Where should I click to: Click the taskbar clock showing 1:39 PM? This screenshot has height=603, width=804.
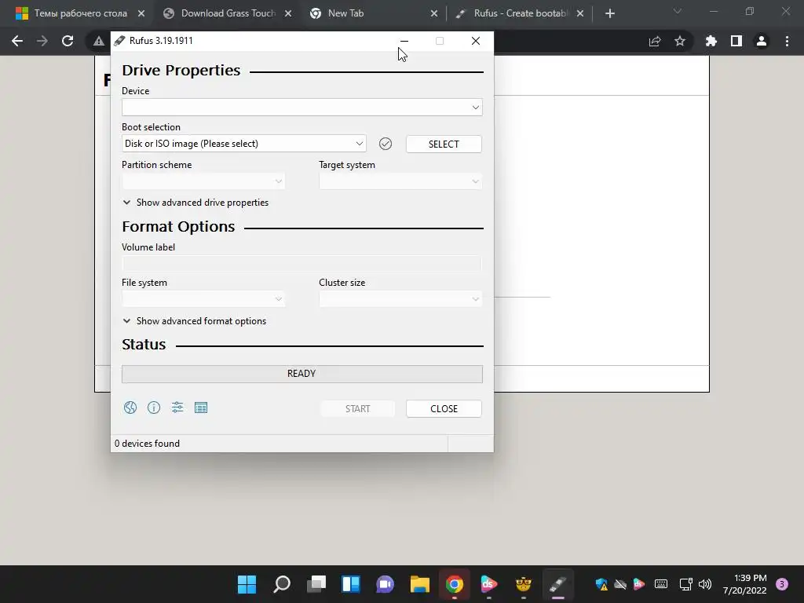click(x=744, y=584)
